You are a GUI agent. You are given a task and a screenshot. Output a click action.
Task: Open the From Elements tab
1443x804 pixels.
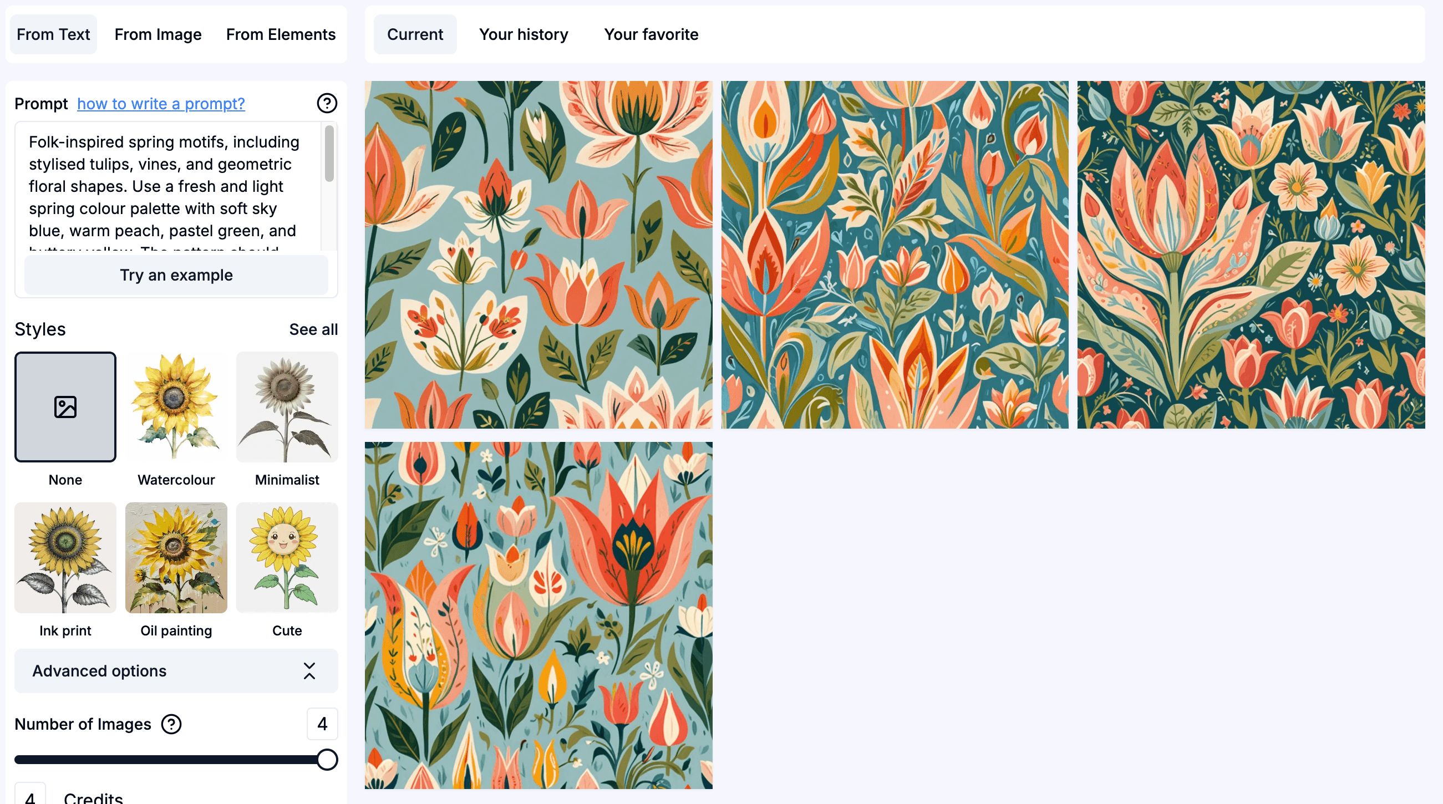(x=281, y=35)
